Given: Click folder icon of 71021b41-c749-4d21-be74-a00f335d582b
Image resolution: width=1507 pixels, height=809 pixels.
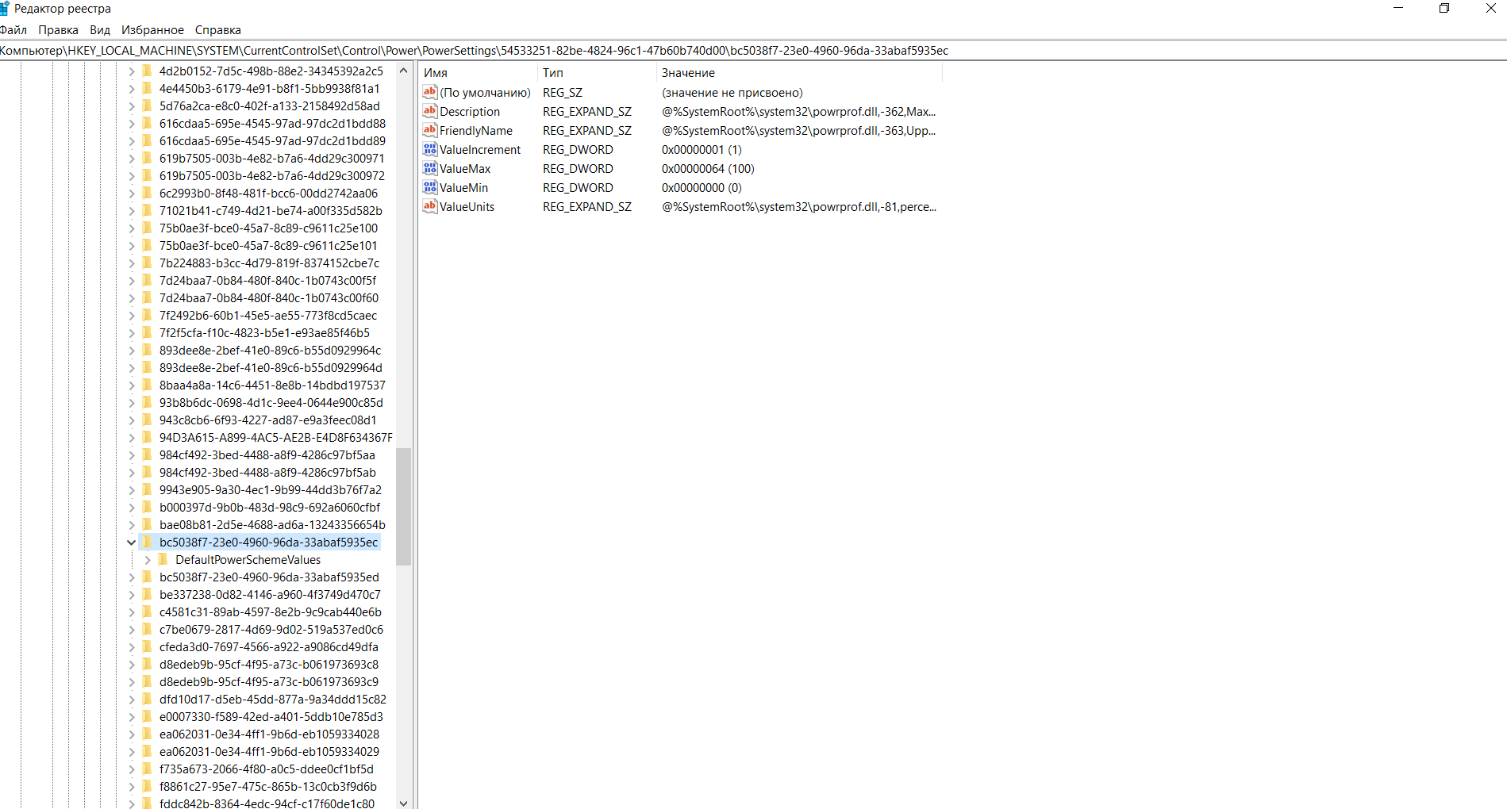Looking at the screenshot, I should tap(147, 210).
